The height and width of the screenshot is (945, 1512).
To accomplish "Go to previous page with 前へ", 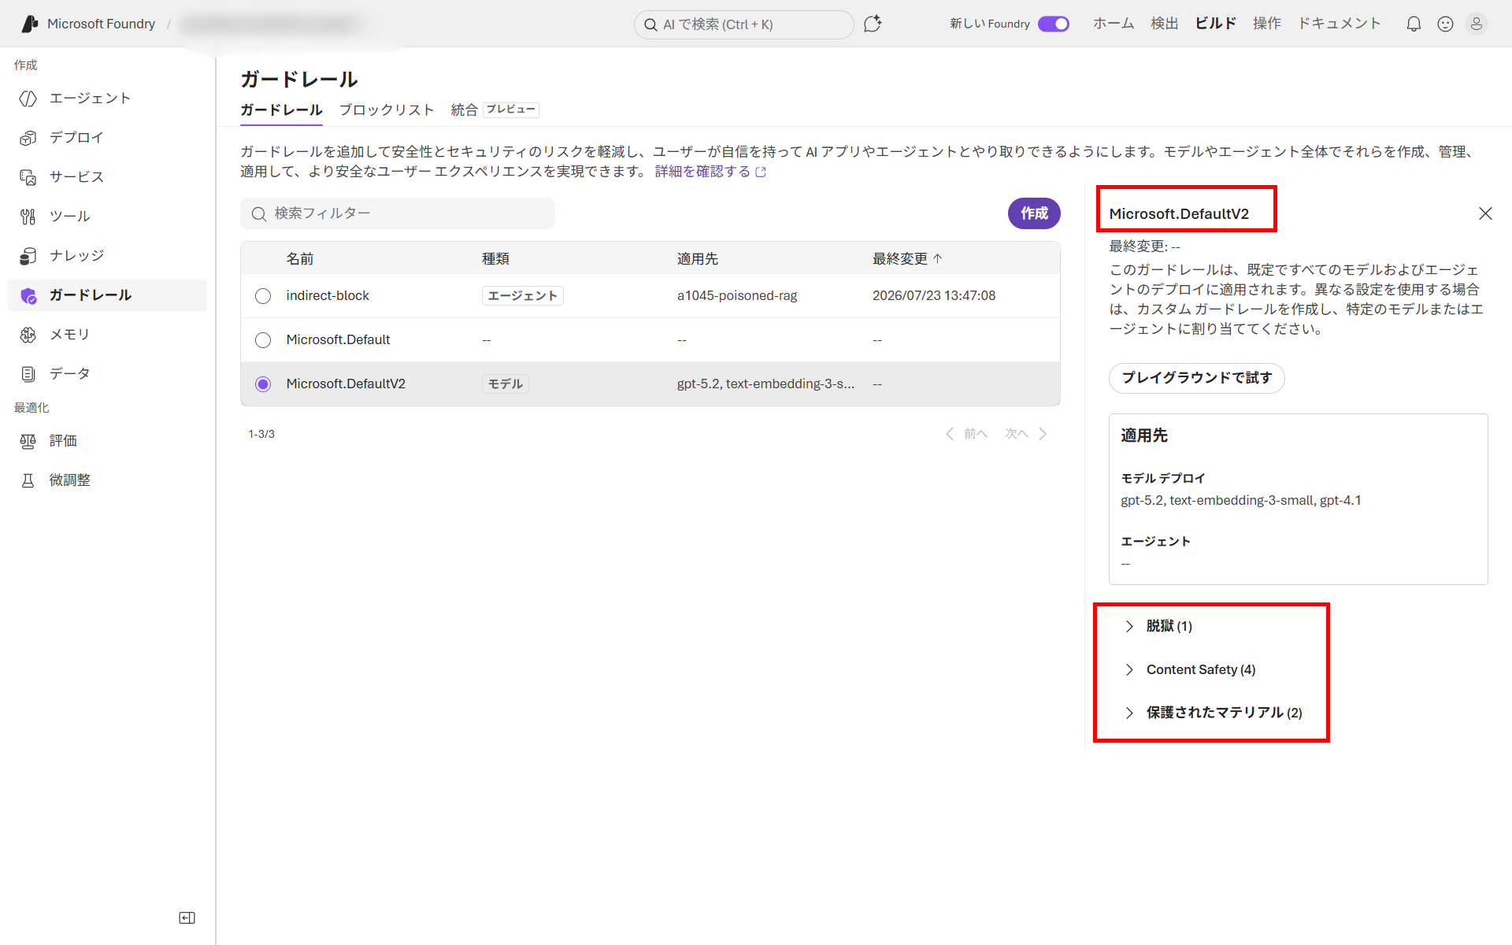I will 966,434.
